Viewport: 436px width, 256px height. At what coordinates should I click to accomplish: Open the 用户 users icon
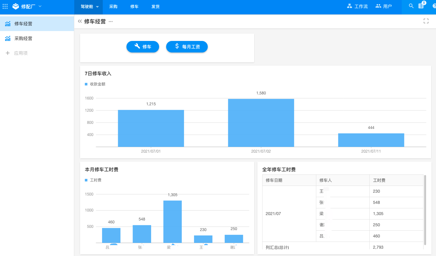tap(378, 6)
